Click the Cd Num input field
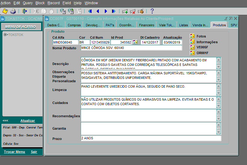The width and height of the screenshot is (247, 165). (x=100, y=42)
